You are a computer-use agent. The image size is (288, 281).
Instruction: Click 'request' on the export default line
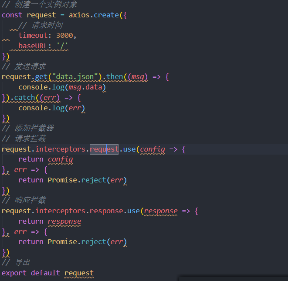click(79, 273)
